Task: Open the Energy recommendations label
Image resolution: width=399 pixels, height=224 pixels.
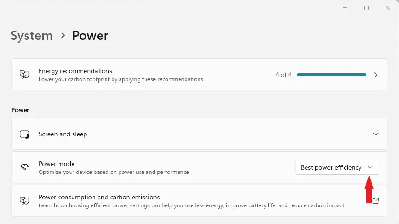Action: point(75,71)
